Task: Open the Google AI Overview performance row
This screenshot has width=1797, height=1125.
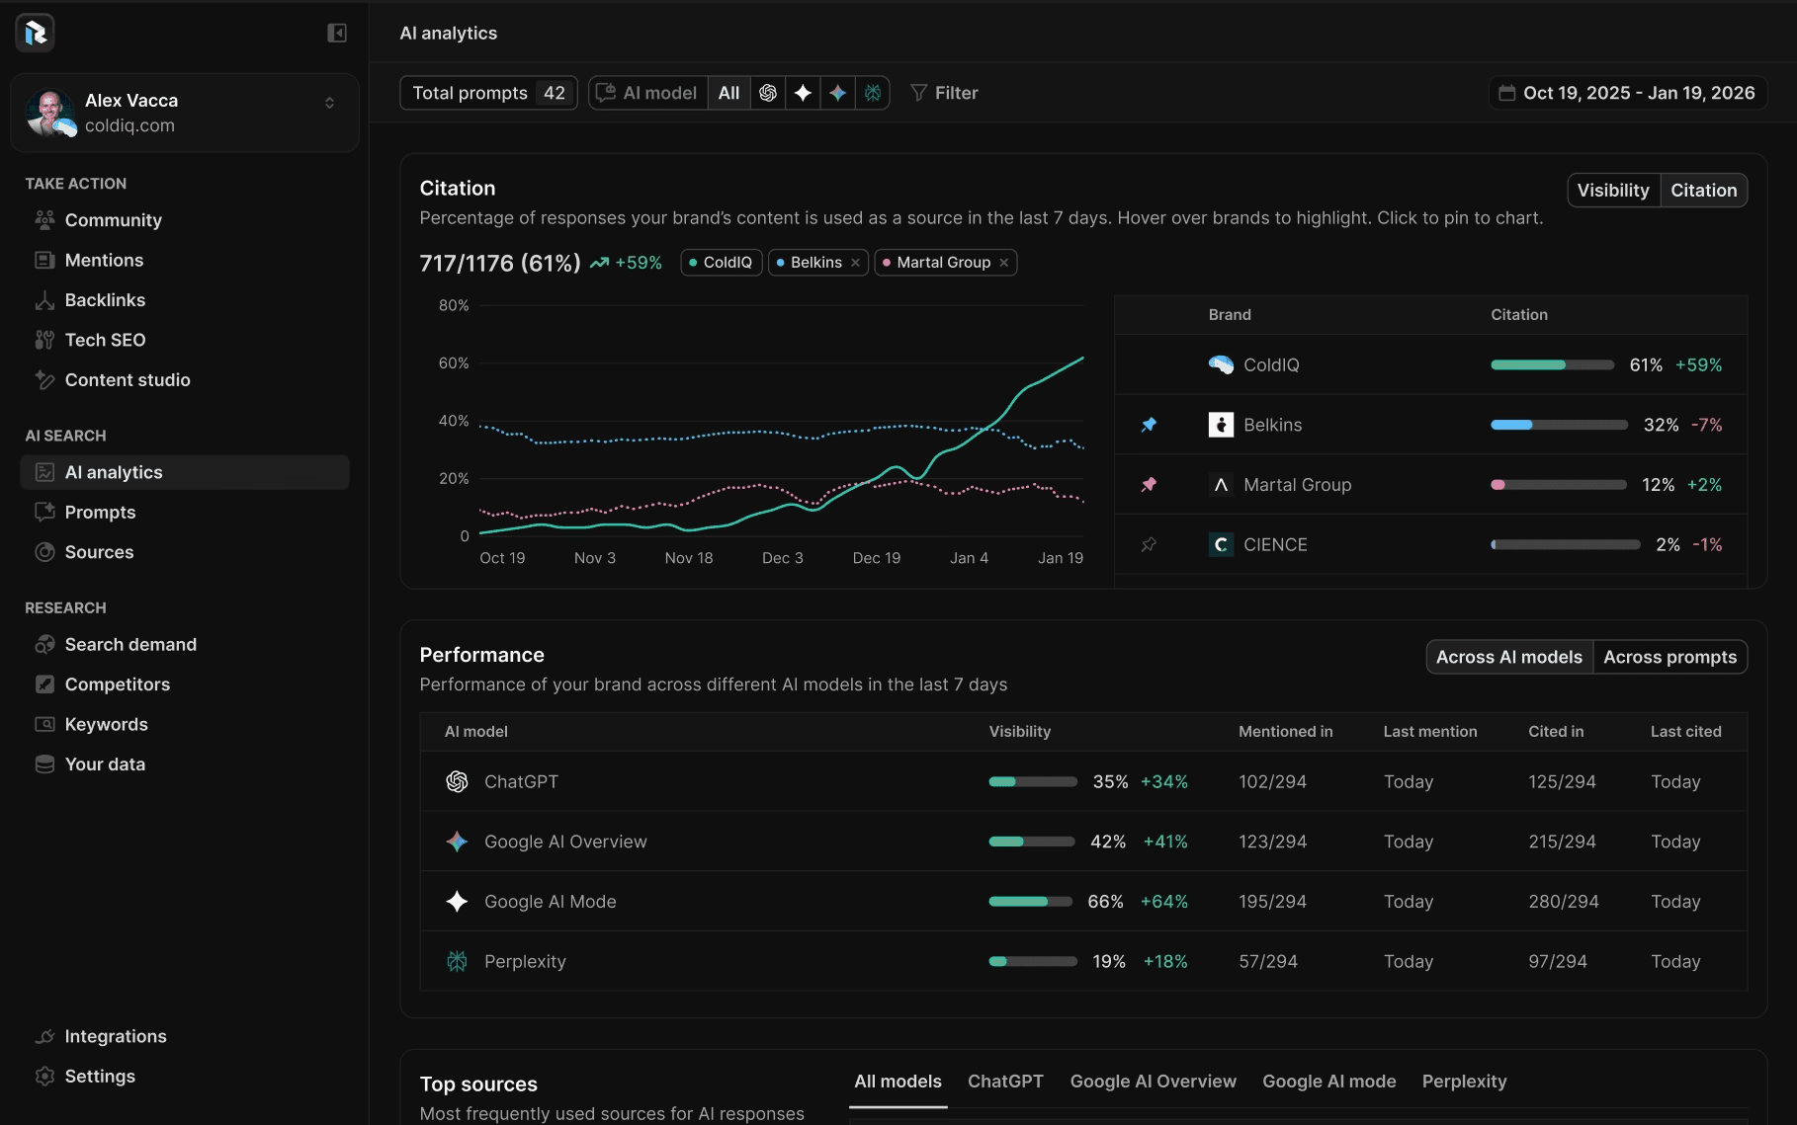Action: [1084, 842]
